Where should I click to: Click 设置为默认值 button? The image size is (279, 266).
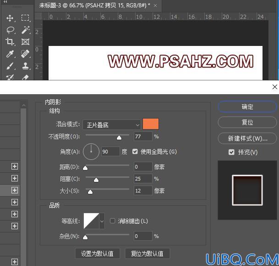click(x=97, y=253)
